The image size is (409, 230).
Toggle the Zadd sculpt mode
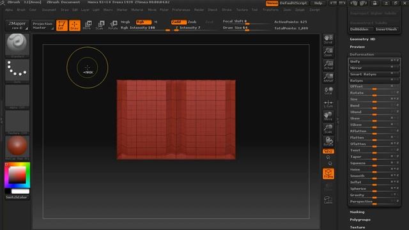[178, 22]
